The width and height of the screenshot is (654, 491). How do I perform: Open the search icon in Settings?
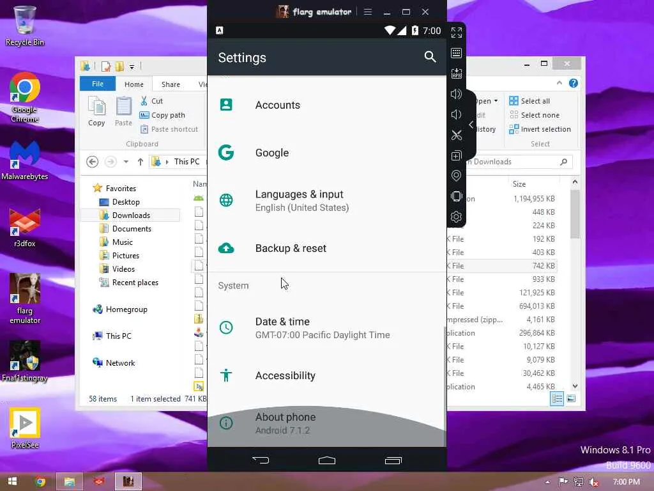430,57
